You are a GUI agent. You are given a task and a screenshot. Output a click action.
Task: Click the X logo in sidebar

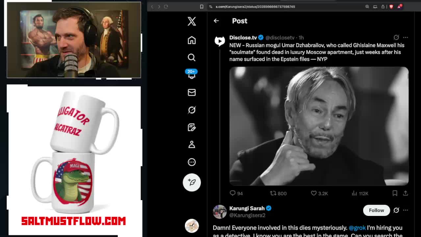coord(192,21)
